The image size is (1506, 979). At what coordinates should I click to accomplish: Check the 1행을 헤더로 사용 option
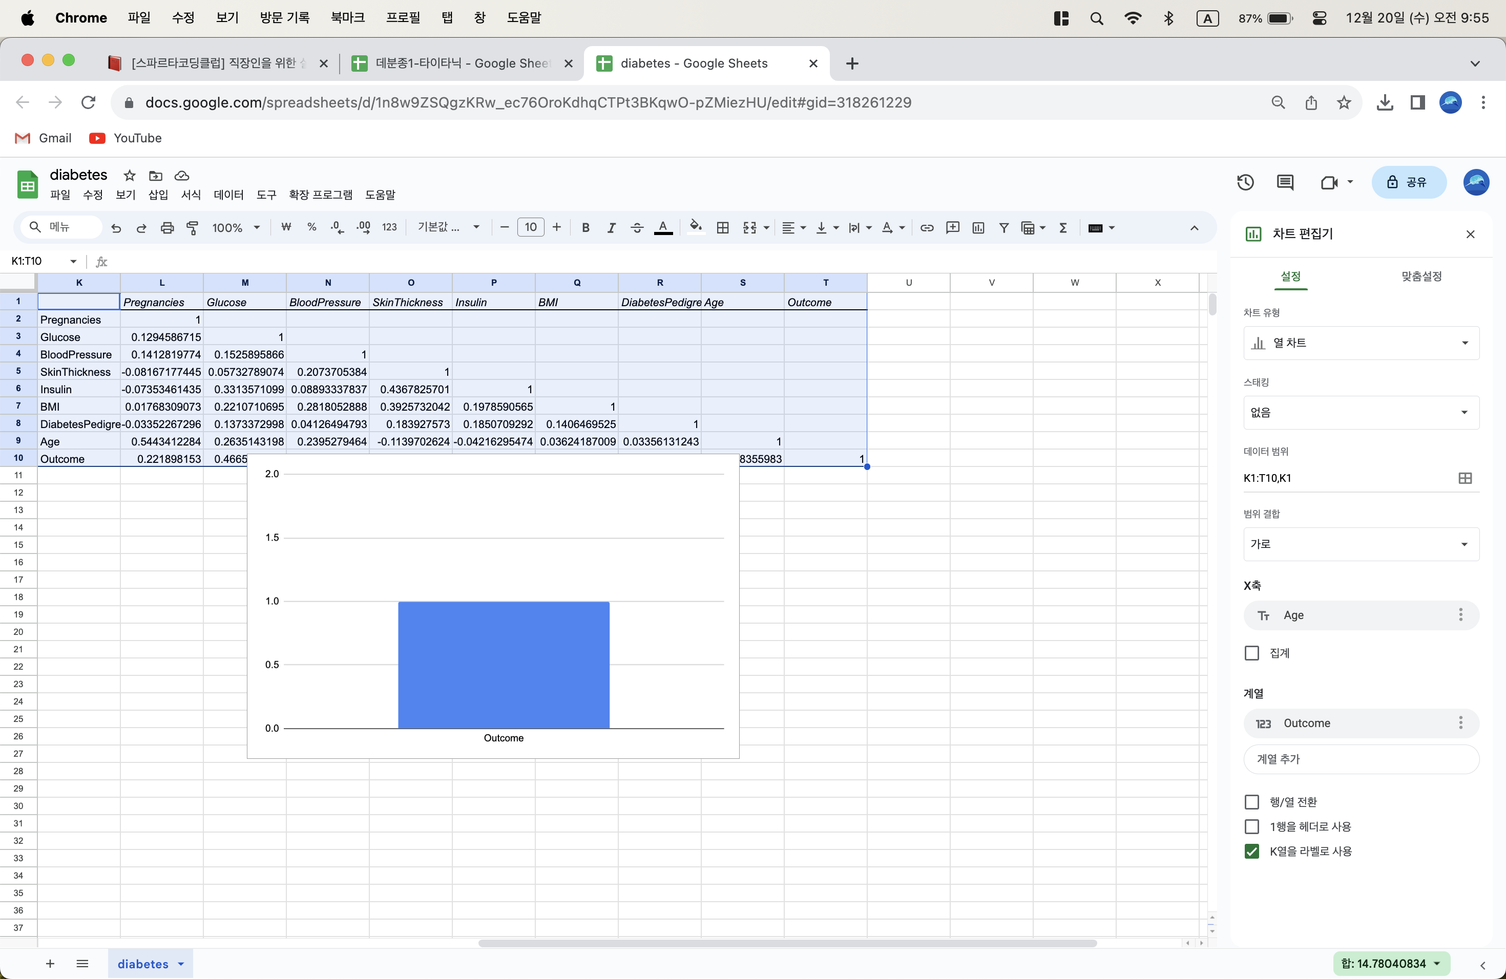point(1251,826)
